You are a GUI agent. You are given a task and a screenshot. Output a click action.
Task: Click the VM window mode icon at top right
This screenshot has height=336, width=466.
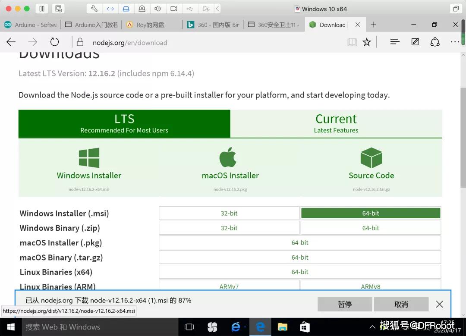456,9
